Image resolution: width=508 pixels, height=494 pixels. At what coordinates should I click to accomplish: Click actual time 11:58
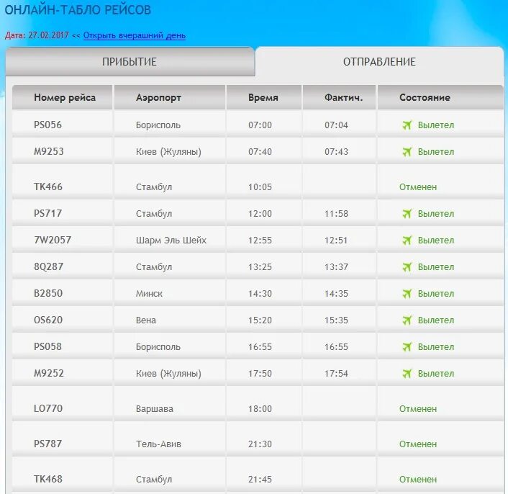(336, 214)
